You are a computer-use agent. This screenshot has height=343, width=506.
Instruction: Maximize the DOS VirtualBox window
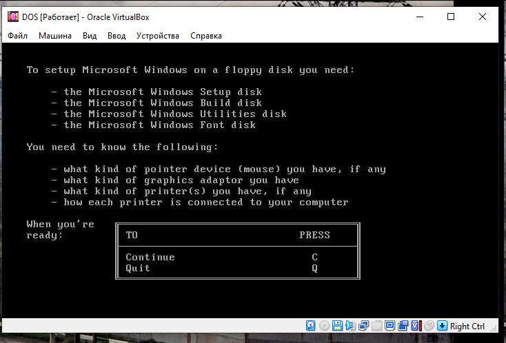pyautogui.click(x=451, y=17)
